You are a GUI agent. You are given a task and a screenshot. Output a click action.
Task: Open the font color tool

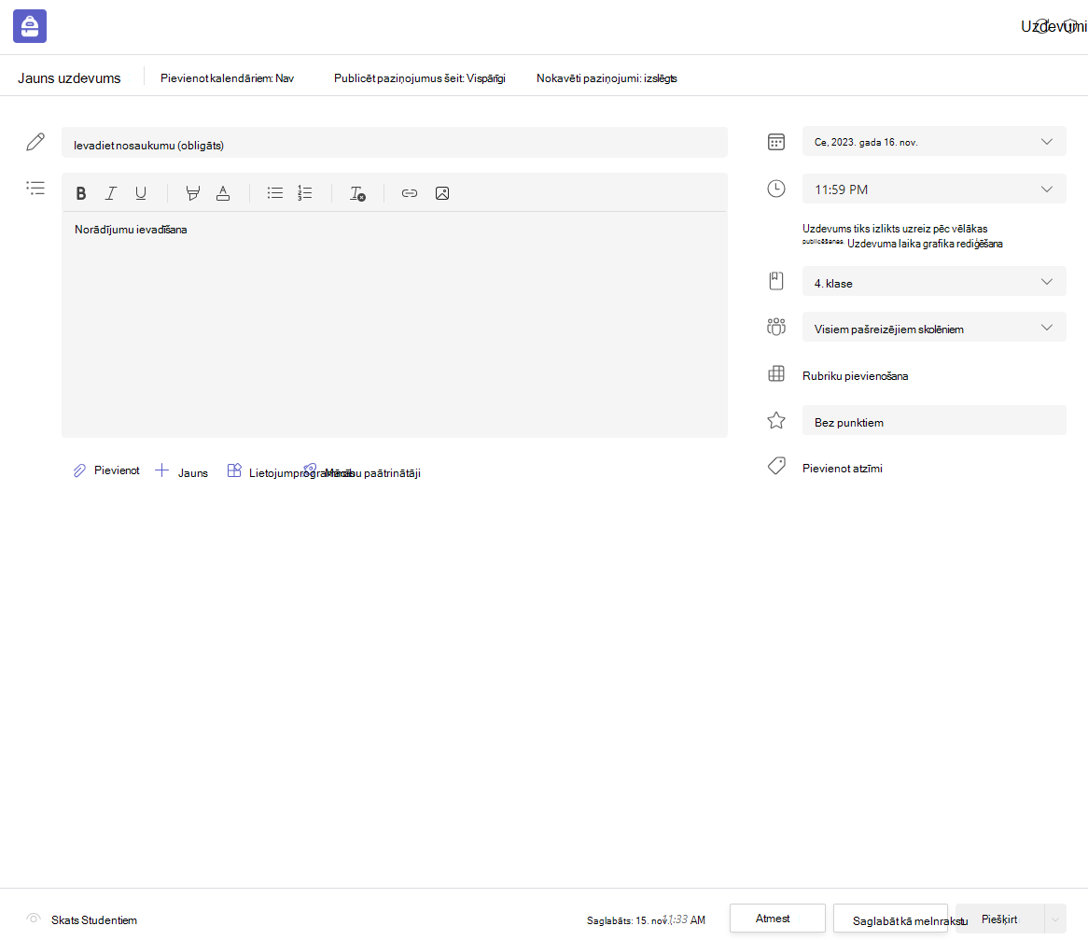(x=223, y=193)
